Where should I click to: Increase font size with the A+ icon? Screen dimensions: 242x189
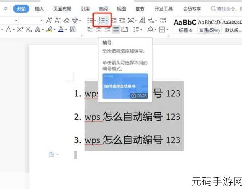point(49,20)
